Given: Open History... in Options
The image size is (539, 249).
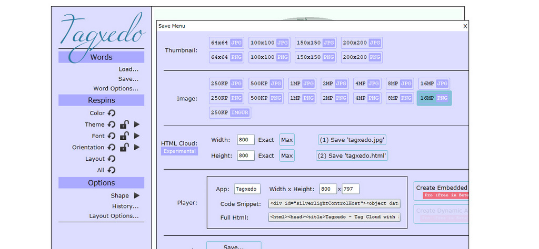Looking at the screenshot, I should point(125,206).
